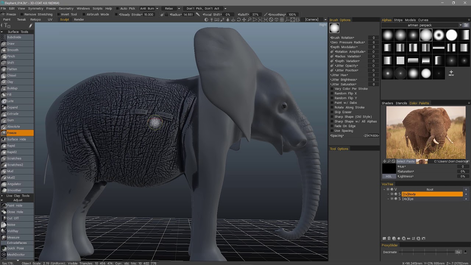Add a new alpha with NEW icon
The height and width of the screenshot is (265, 471).
[x=451, y=73]
